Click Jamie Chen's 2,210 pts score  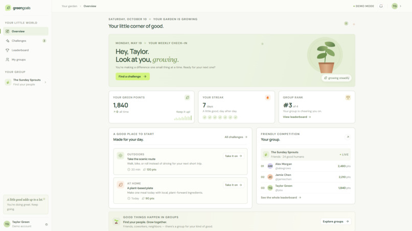tap(345, 177)
